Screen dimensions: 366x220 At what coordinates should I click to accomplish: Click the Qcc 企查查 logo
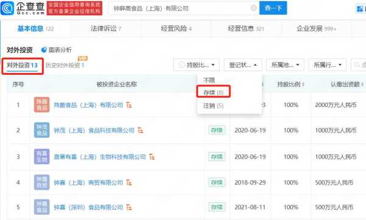click(23, 8)
